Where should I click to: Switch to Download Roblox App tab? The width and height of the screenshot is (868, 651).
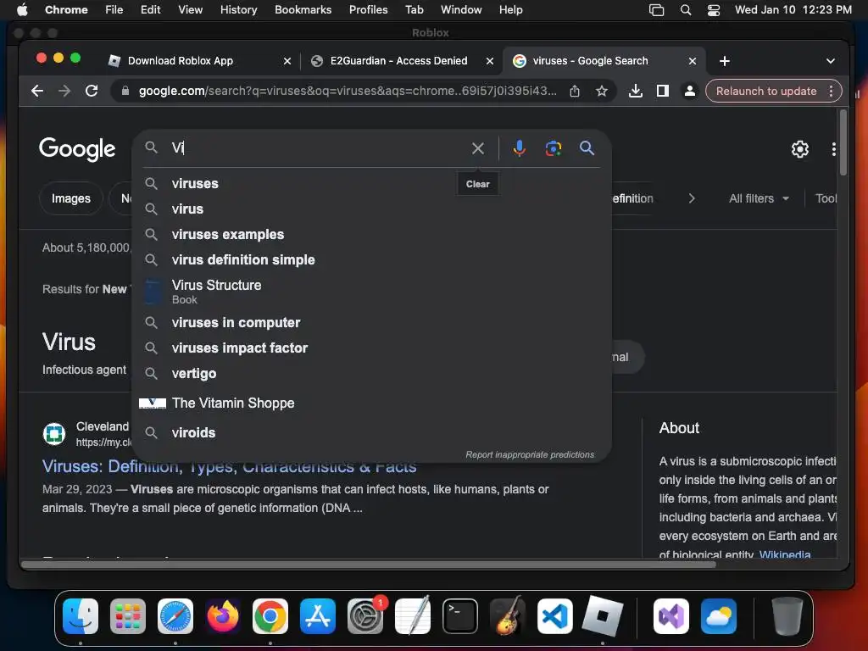(x=199, y=61)
